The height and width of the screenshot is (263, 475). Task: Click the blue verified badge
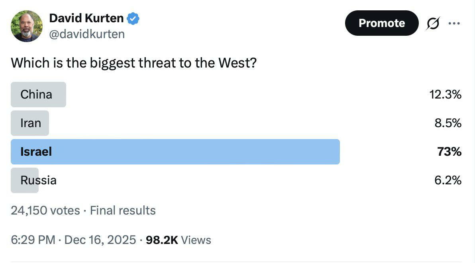(x=133, y=18)
